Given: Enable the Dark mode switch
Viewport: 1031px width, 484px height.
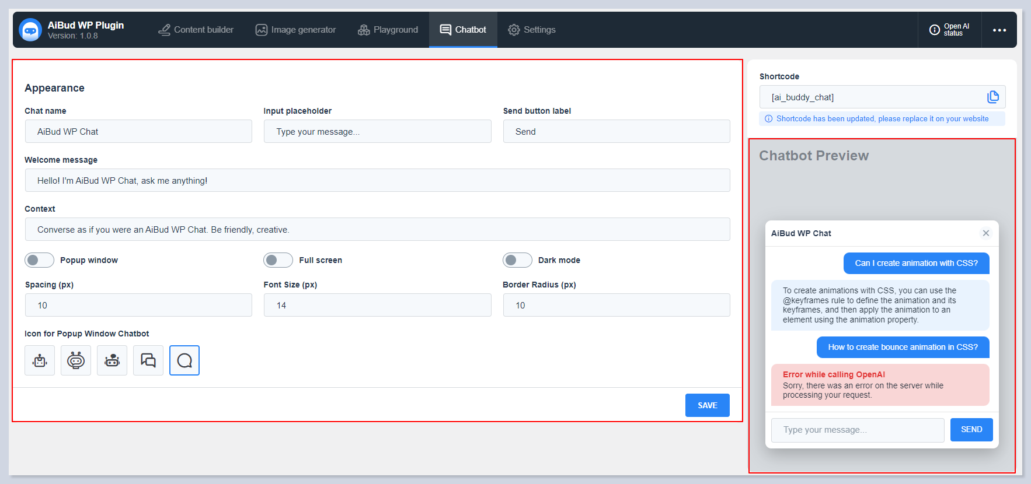Looking at the screenshot, I should click(x=517, y=260).
